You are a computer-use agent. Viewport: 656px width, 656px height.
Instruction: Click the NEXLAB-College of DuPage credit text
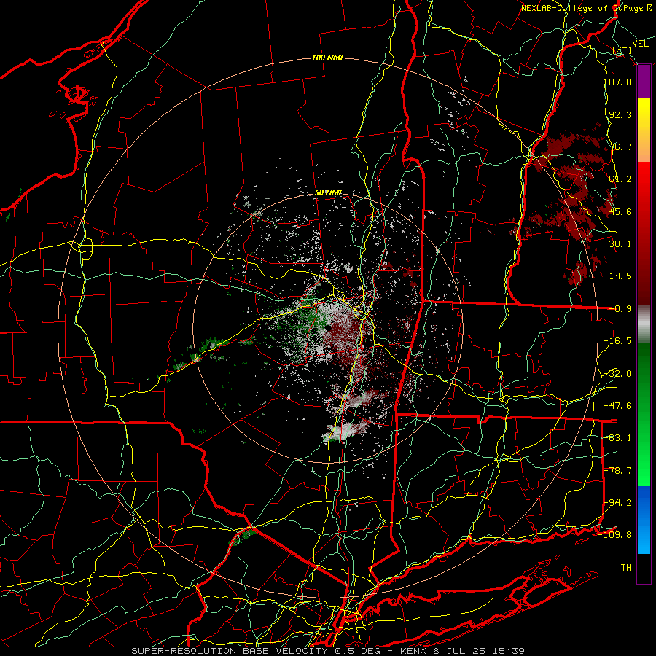[x=587, y=8]
